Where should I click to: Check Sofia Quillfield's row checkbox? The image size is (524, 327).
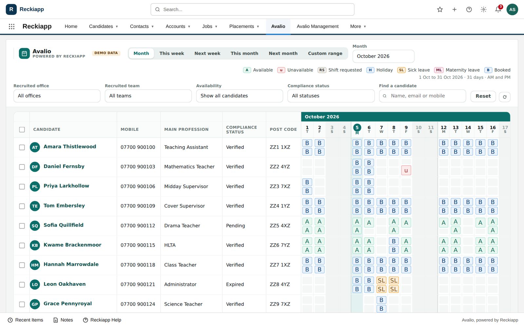click(x=22, y=226)
